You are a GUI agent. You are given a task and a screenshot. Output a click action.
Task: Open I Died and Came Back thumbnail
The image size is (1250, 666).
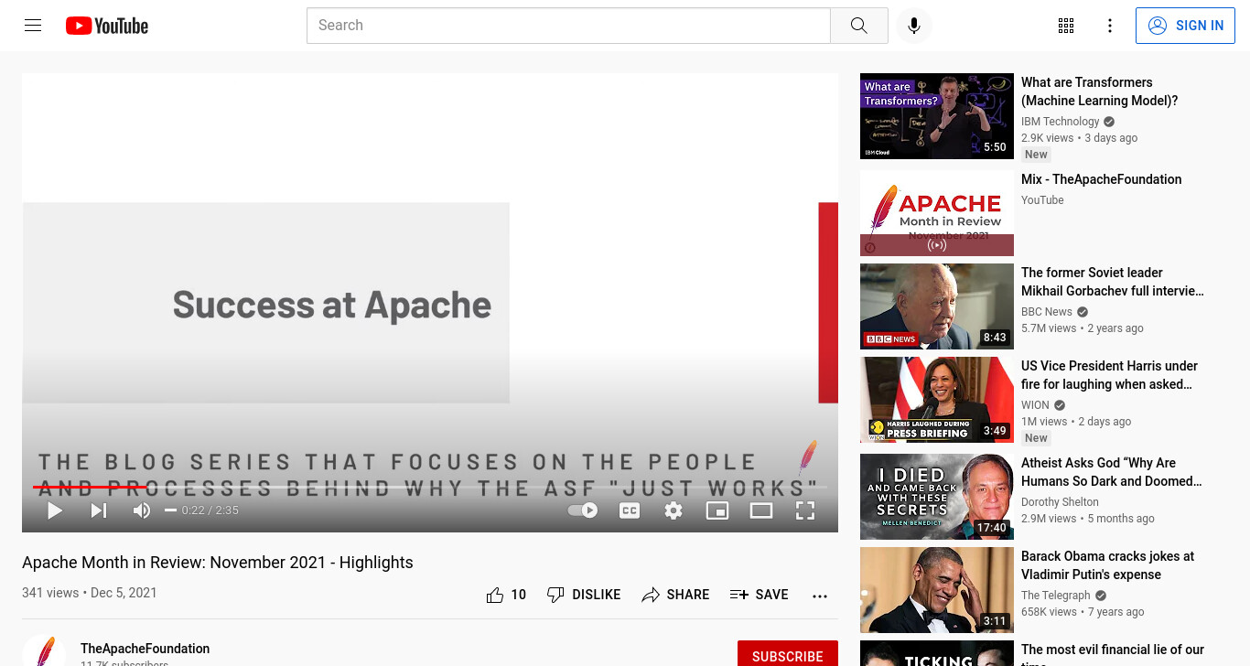click(x=937, y=497)
